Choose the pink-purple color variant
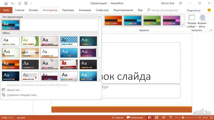The width and height of the screenshot is (214, 120). pos(172,21)
